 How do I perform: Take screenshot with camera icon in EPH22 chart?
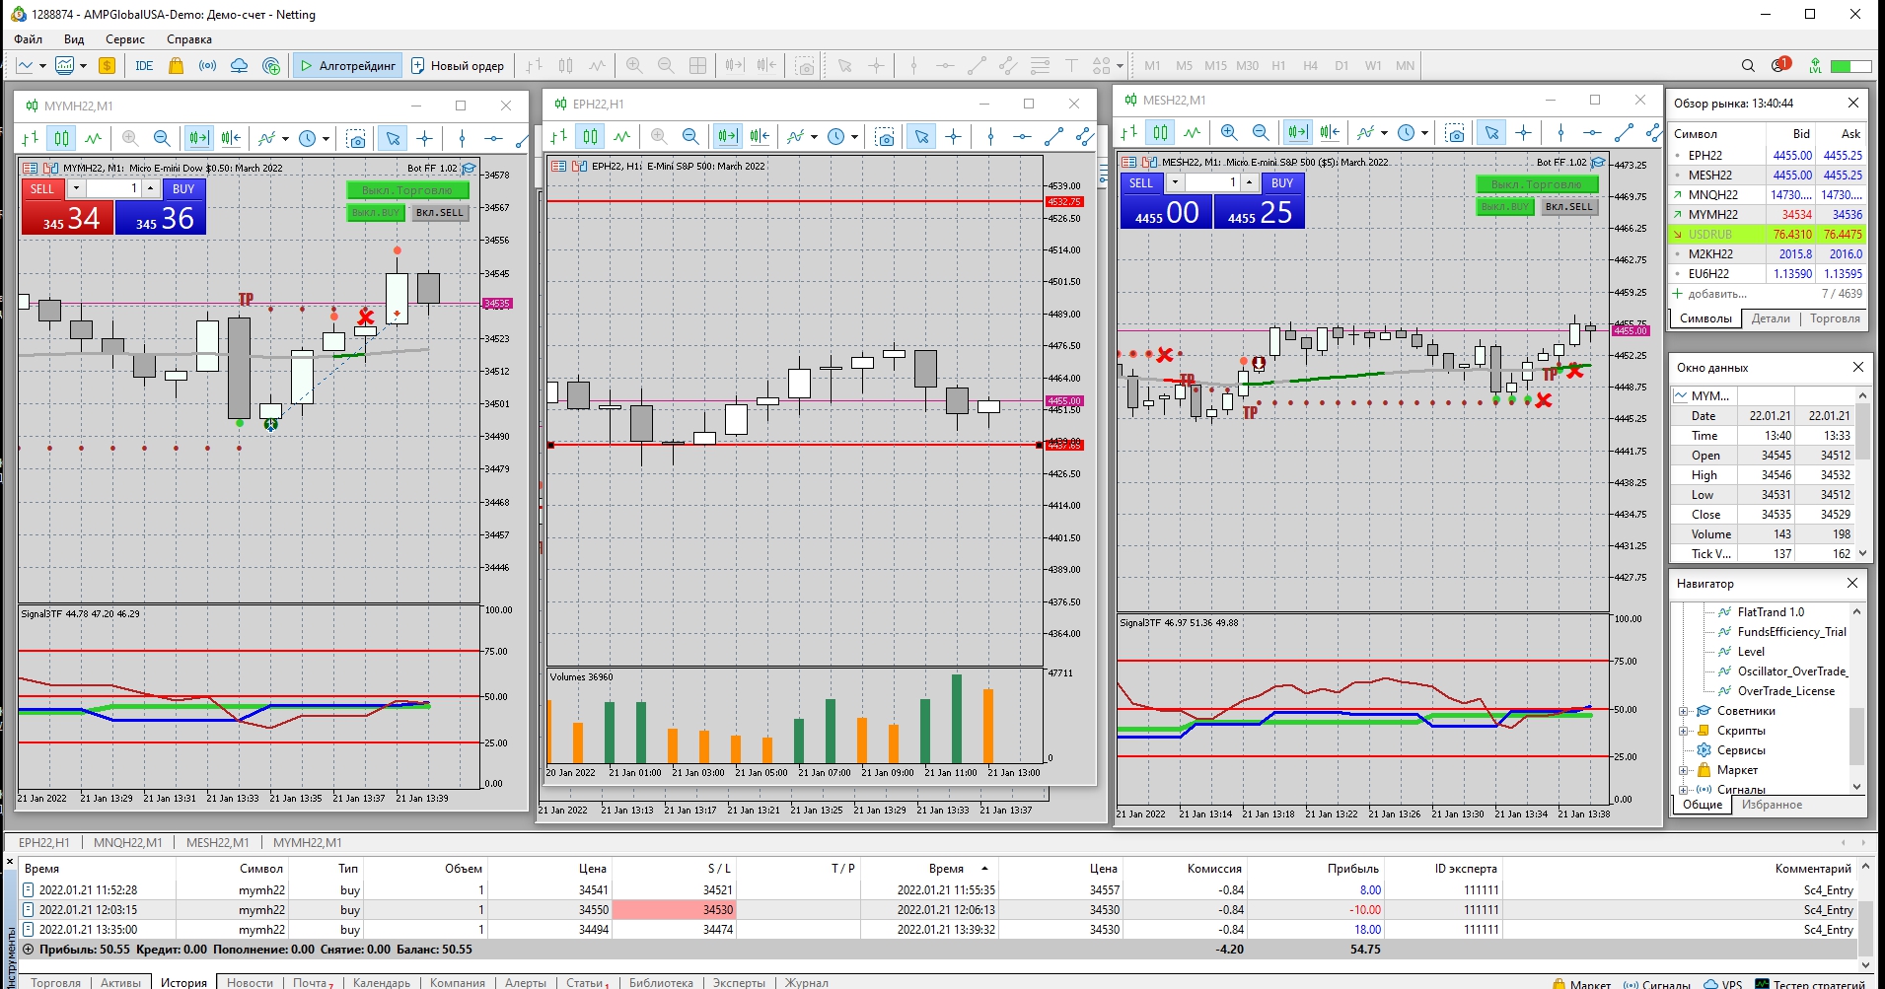coord(886,137)
